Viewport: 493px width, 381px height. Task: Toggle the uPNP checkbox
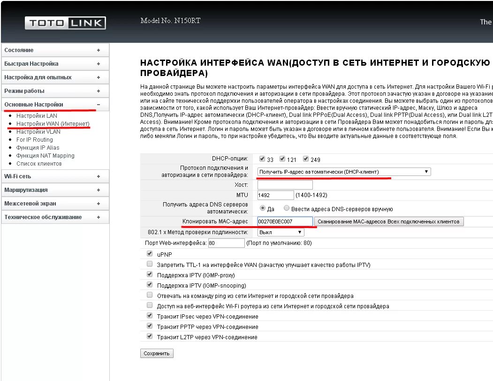point(150,253)
